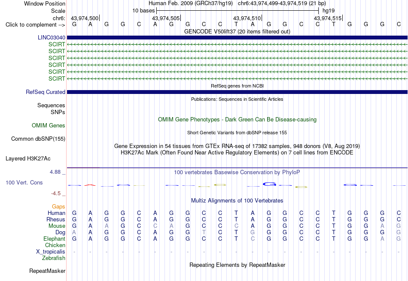Click the large G in PhyloP conservation graph
408x281 pixels.
point(269,184)
